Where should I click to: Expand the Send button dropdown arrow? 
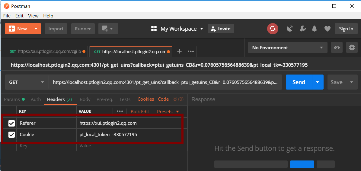(x=318, y=82)
